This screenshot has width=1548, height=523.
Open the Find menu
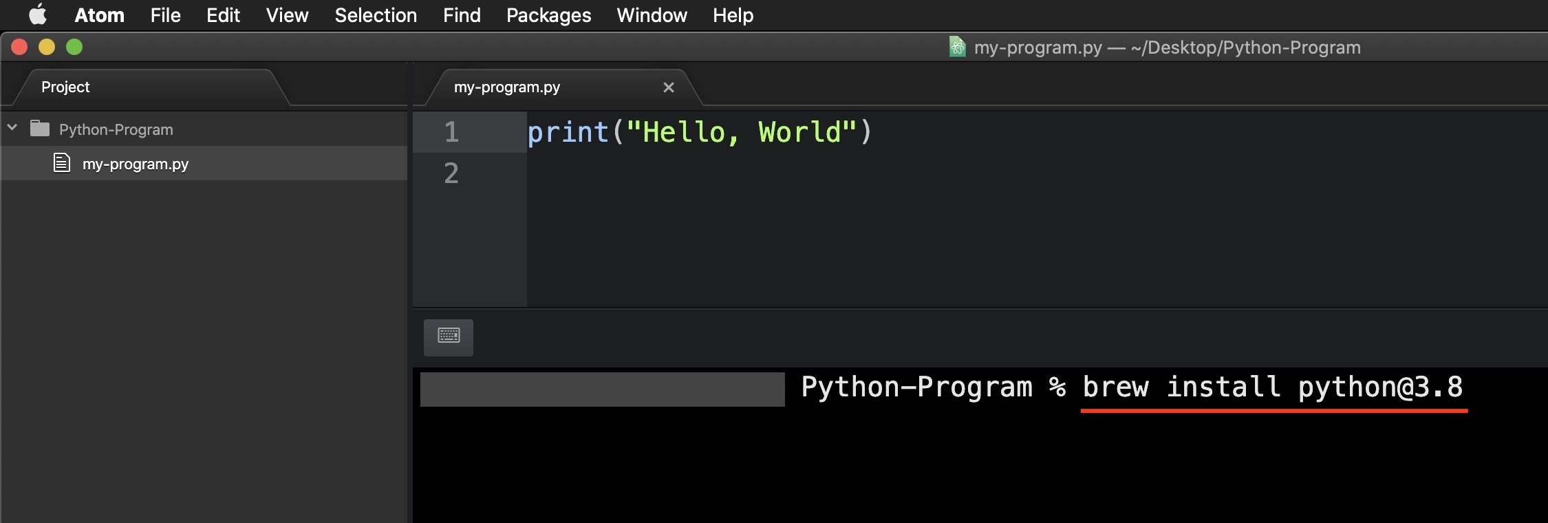click(x=462, y=15)
